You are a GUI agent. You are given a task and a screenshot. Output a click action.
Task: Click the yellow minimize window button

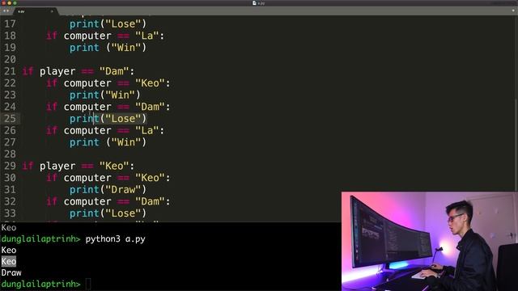pos(9,3)
